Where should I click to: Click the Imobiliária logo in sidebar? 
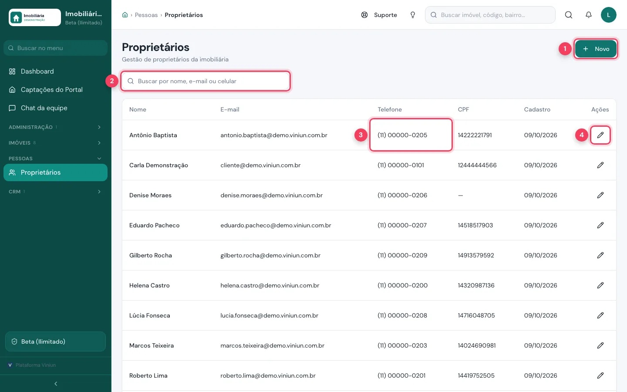[35, 17]
